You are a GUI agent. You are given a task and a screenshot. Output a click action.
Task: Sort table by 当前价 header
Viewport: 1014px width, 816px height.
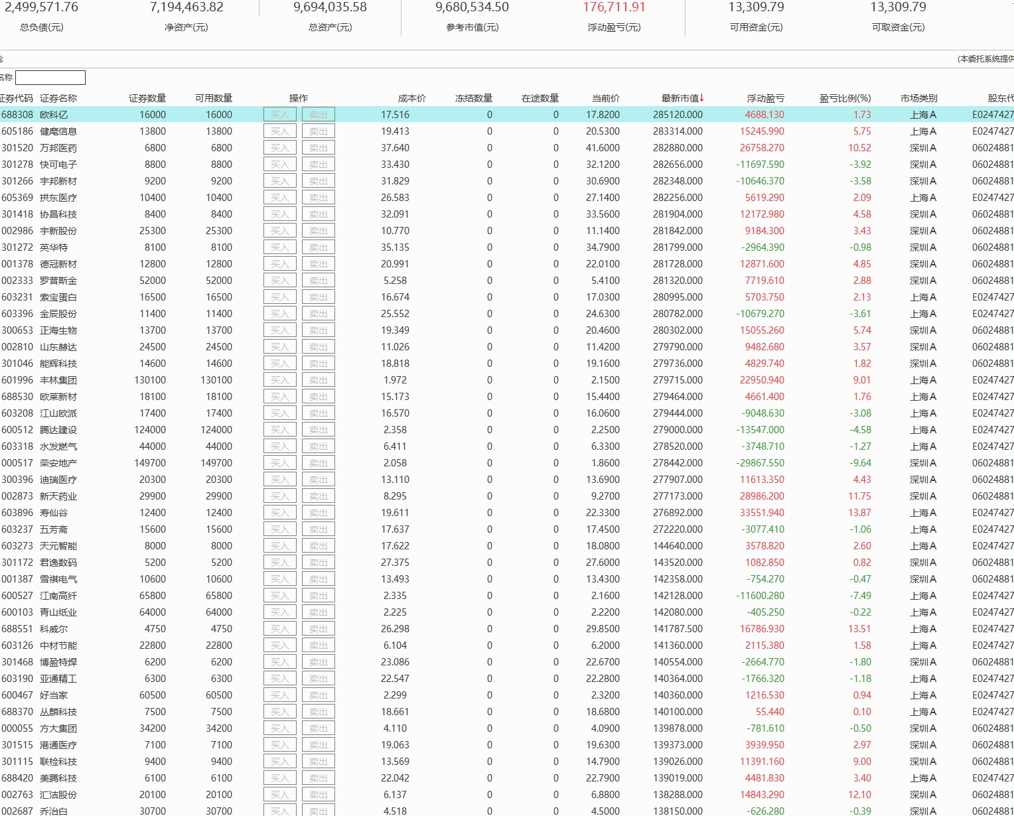(x=605, y=98)
